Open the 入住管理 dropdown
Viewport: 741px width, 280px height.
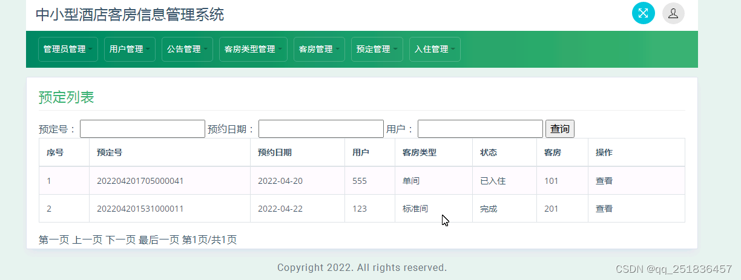[435, 50]
